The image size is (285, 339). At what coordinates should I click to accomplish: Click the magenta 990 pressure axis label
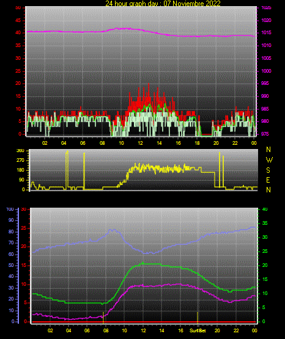(x=265, y=96)
